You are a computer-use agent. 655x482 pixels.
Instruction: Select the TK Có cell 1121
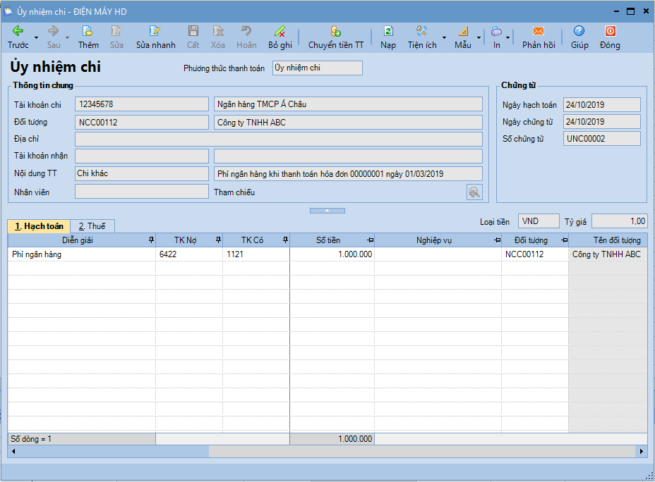pyautogui.click(x=256, y=254)
